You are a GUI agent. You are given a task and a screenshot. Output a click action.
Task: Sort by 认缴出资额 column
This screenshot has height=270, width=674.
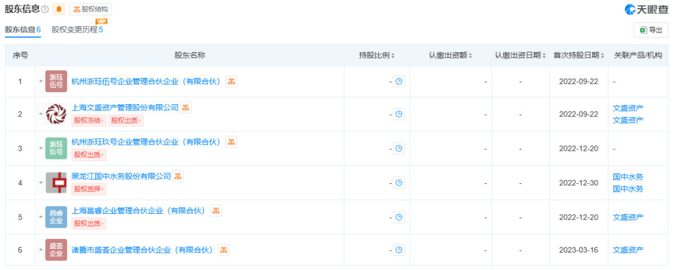coord(451,55)
